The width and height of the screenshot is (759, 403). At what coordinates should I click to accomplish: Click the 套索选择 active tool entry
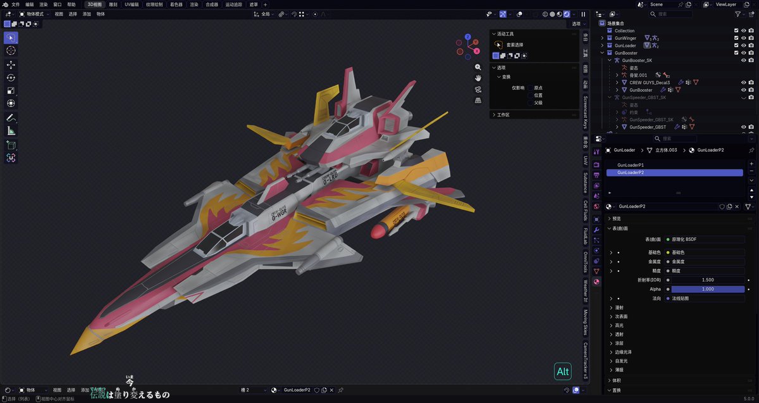pos(514,44)
